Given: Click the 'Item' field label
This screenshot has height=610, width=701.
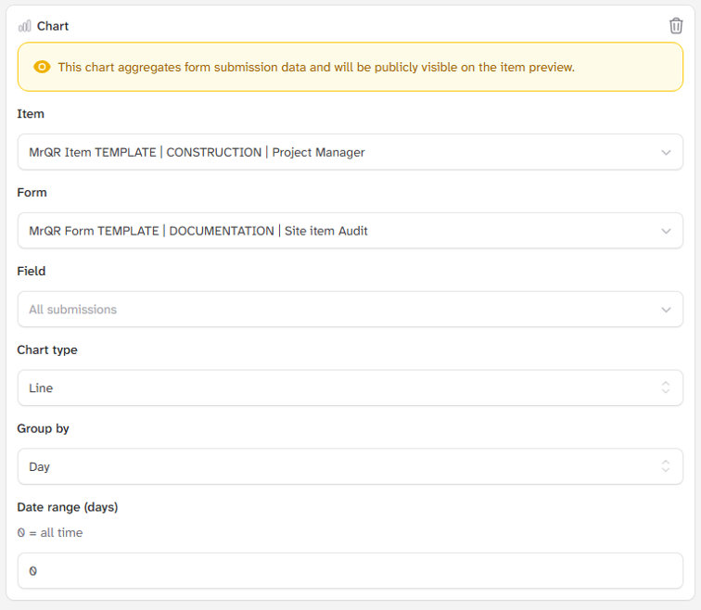Looking at the screenshot, I should (31, 114).
